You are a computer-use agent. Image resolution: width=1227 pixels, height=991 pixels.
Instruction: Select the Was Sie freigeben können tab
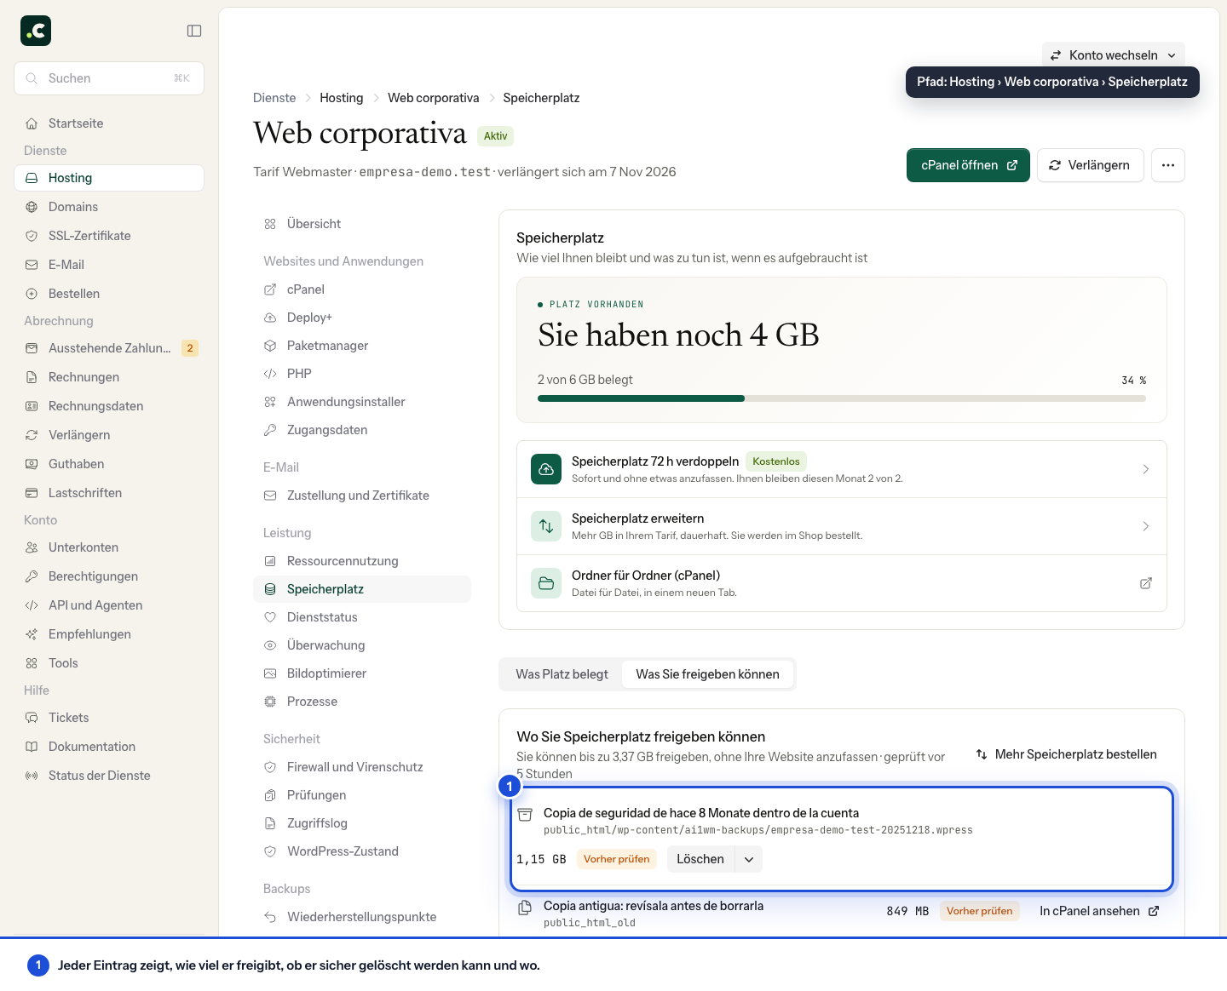(707, 674)
